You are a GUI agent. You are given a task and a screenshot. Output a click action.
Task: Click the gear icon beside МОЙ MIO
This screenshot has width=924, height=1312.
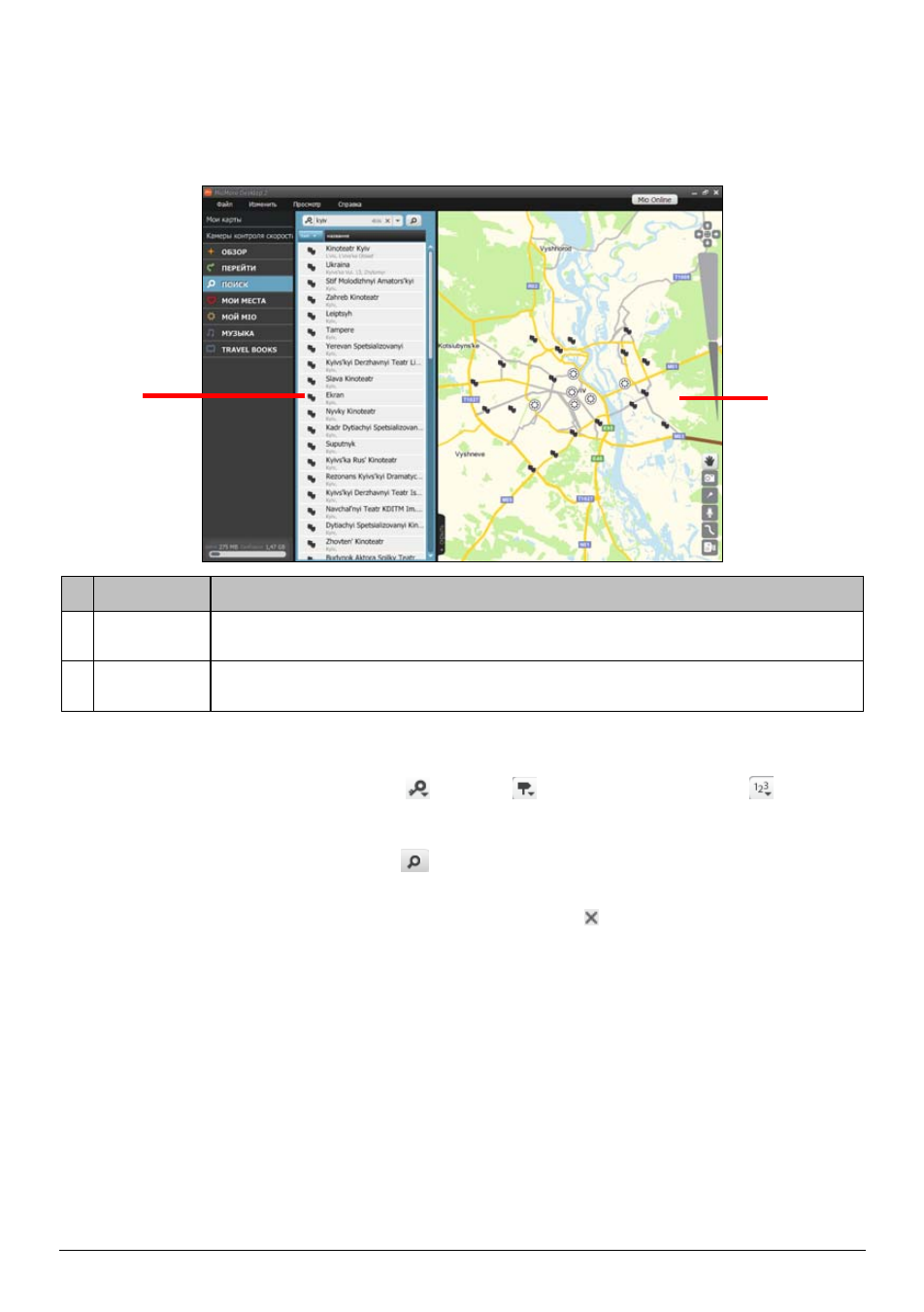coord(211,317)
